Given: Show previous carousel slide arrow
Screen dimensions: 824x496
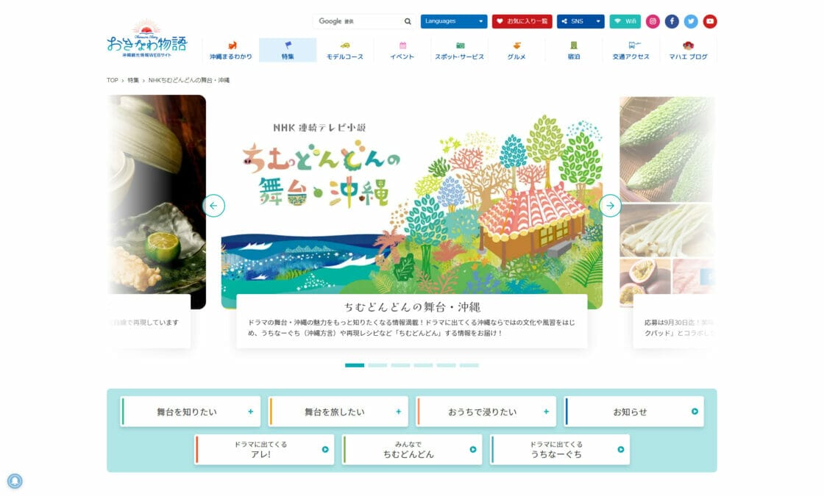Looking at the screenshot, I should tap(213, 205).
